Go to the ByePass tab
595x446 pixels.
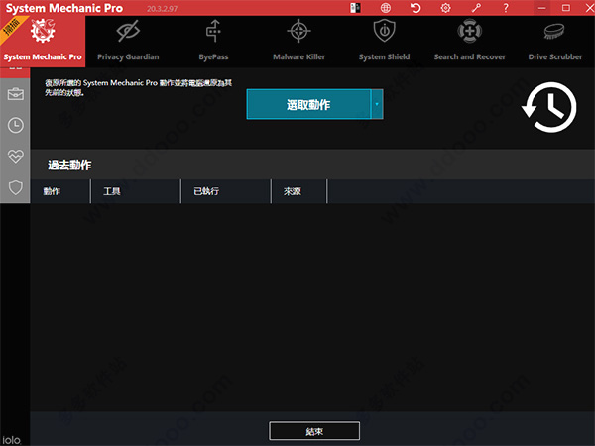213,42
